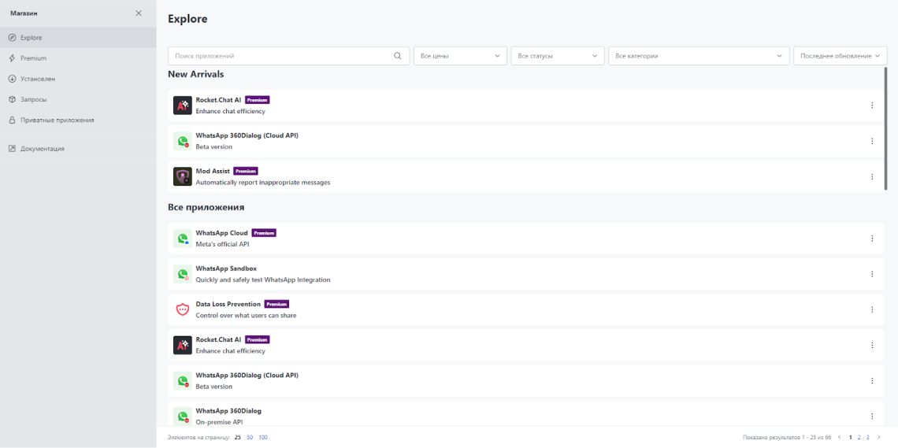
Task: Set items per page to 50
Action: pos(250,438)
